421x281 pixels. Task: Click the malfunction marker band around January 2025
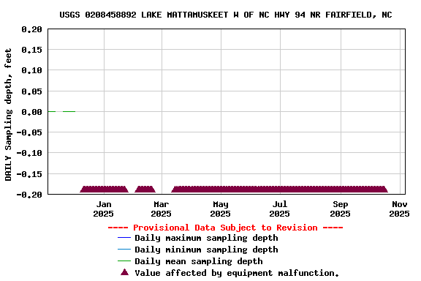[x=105, y=190]
